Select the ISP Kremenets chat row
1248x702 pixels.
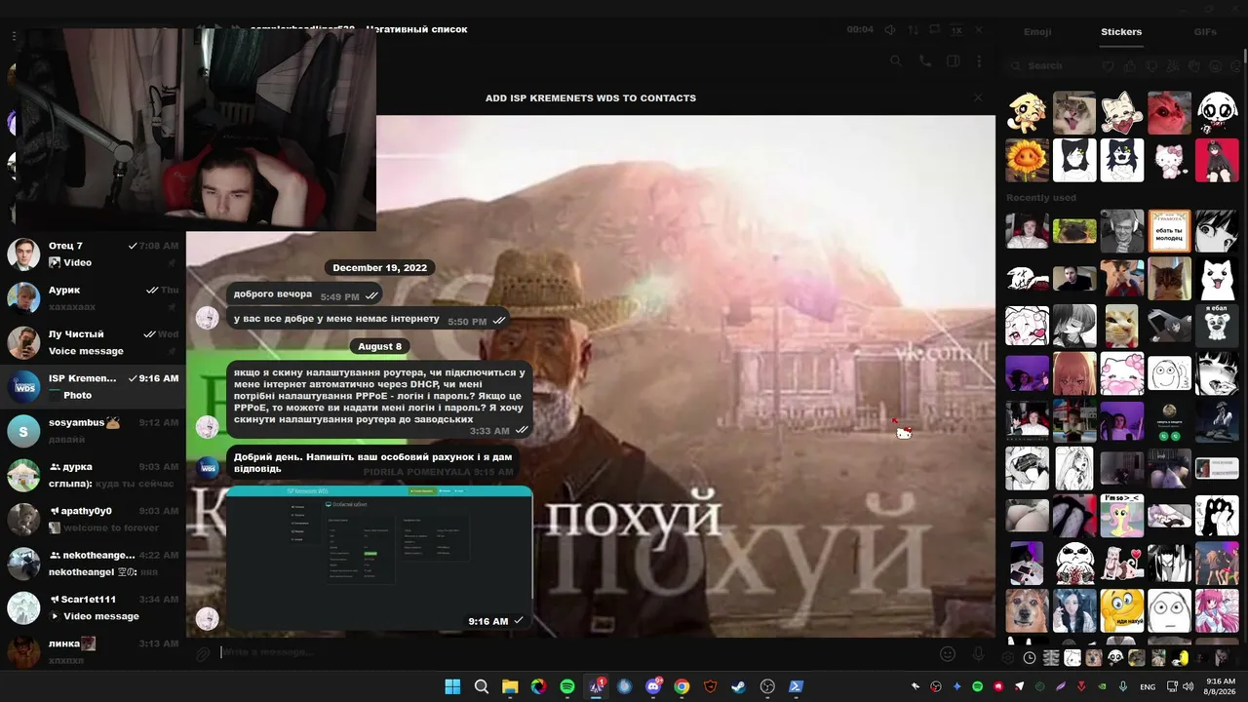point(93,387)
